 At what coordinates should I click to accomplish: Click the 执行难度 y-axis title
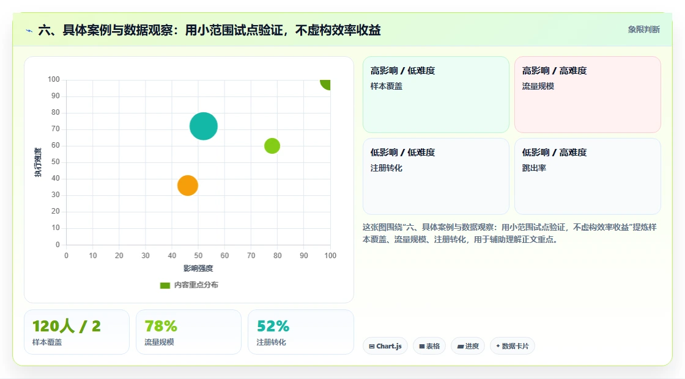(x=38, y=162)
